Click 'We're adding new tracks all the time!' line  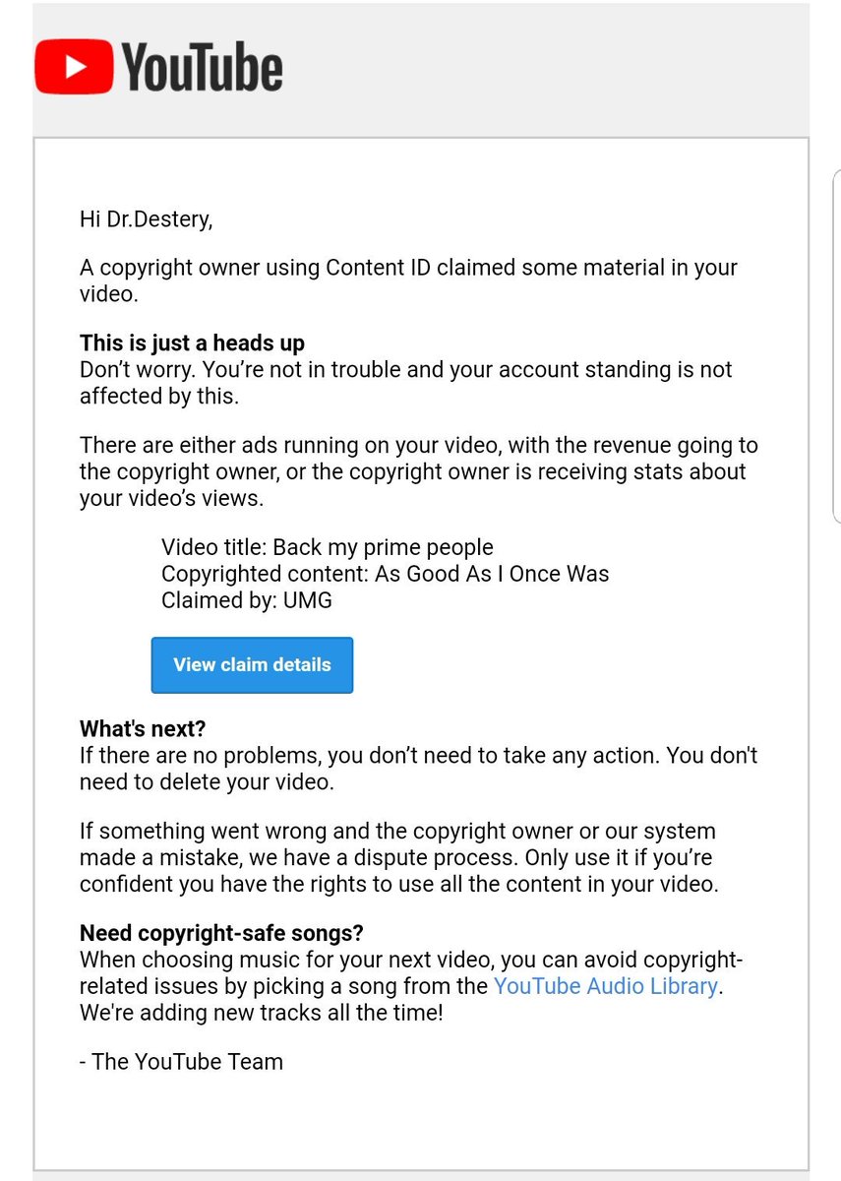(262, 1011)
